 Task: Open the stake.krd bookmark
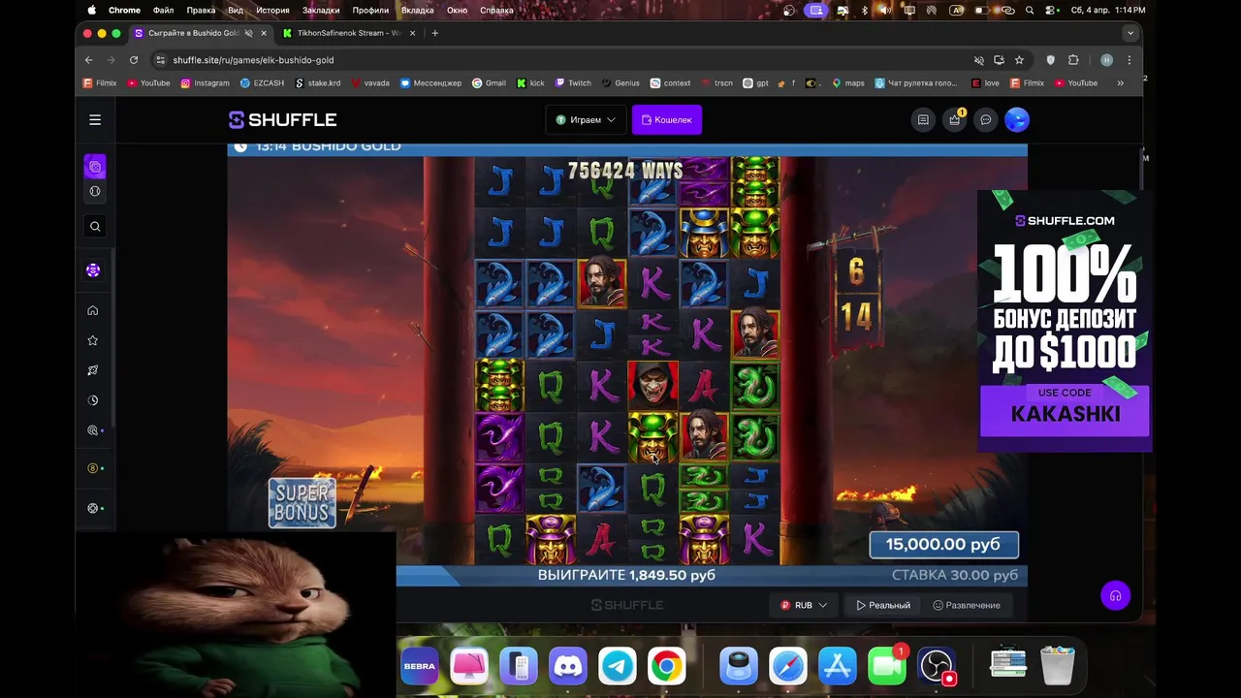[x=318, y=83]
